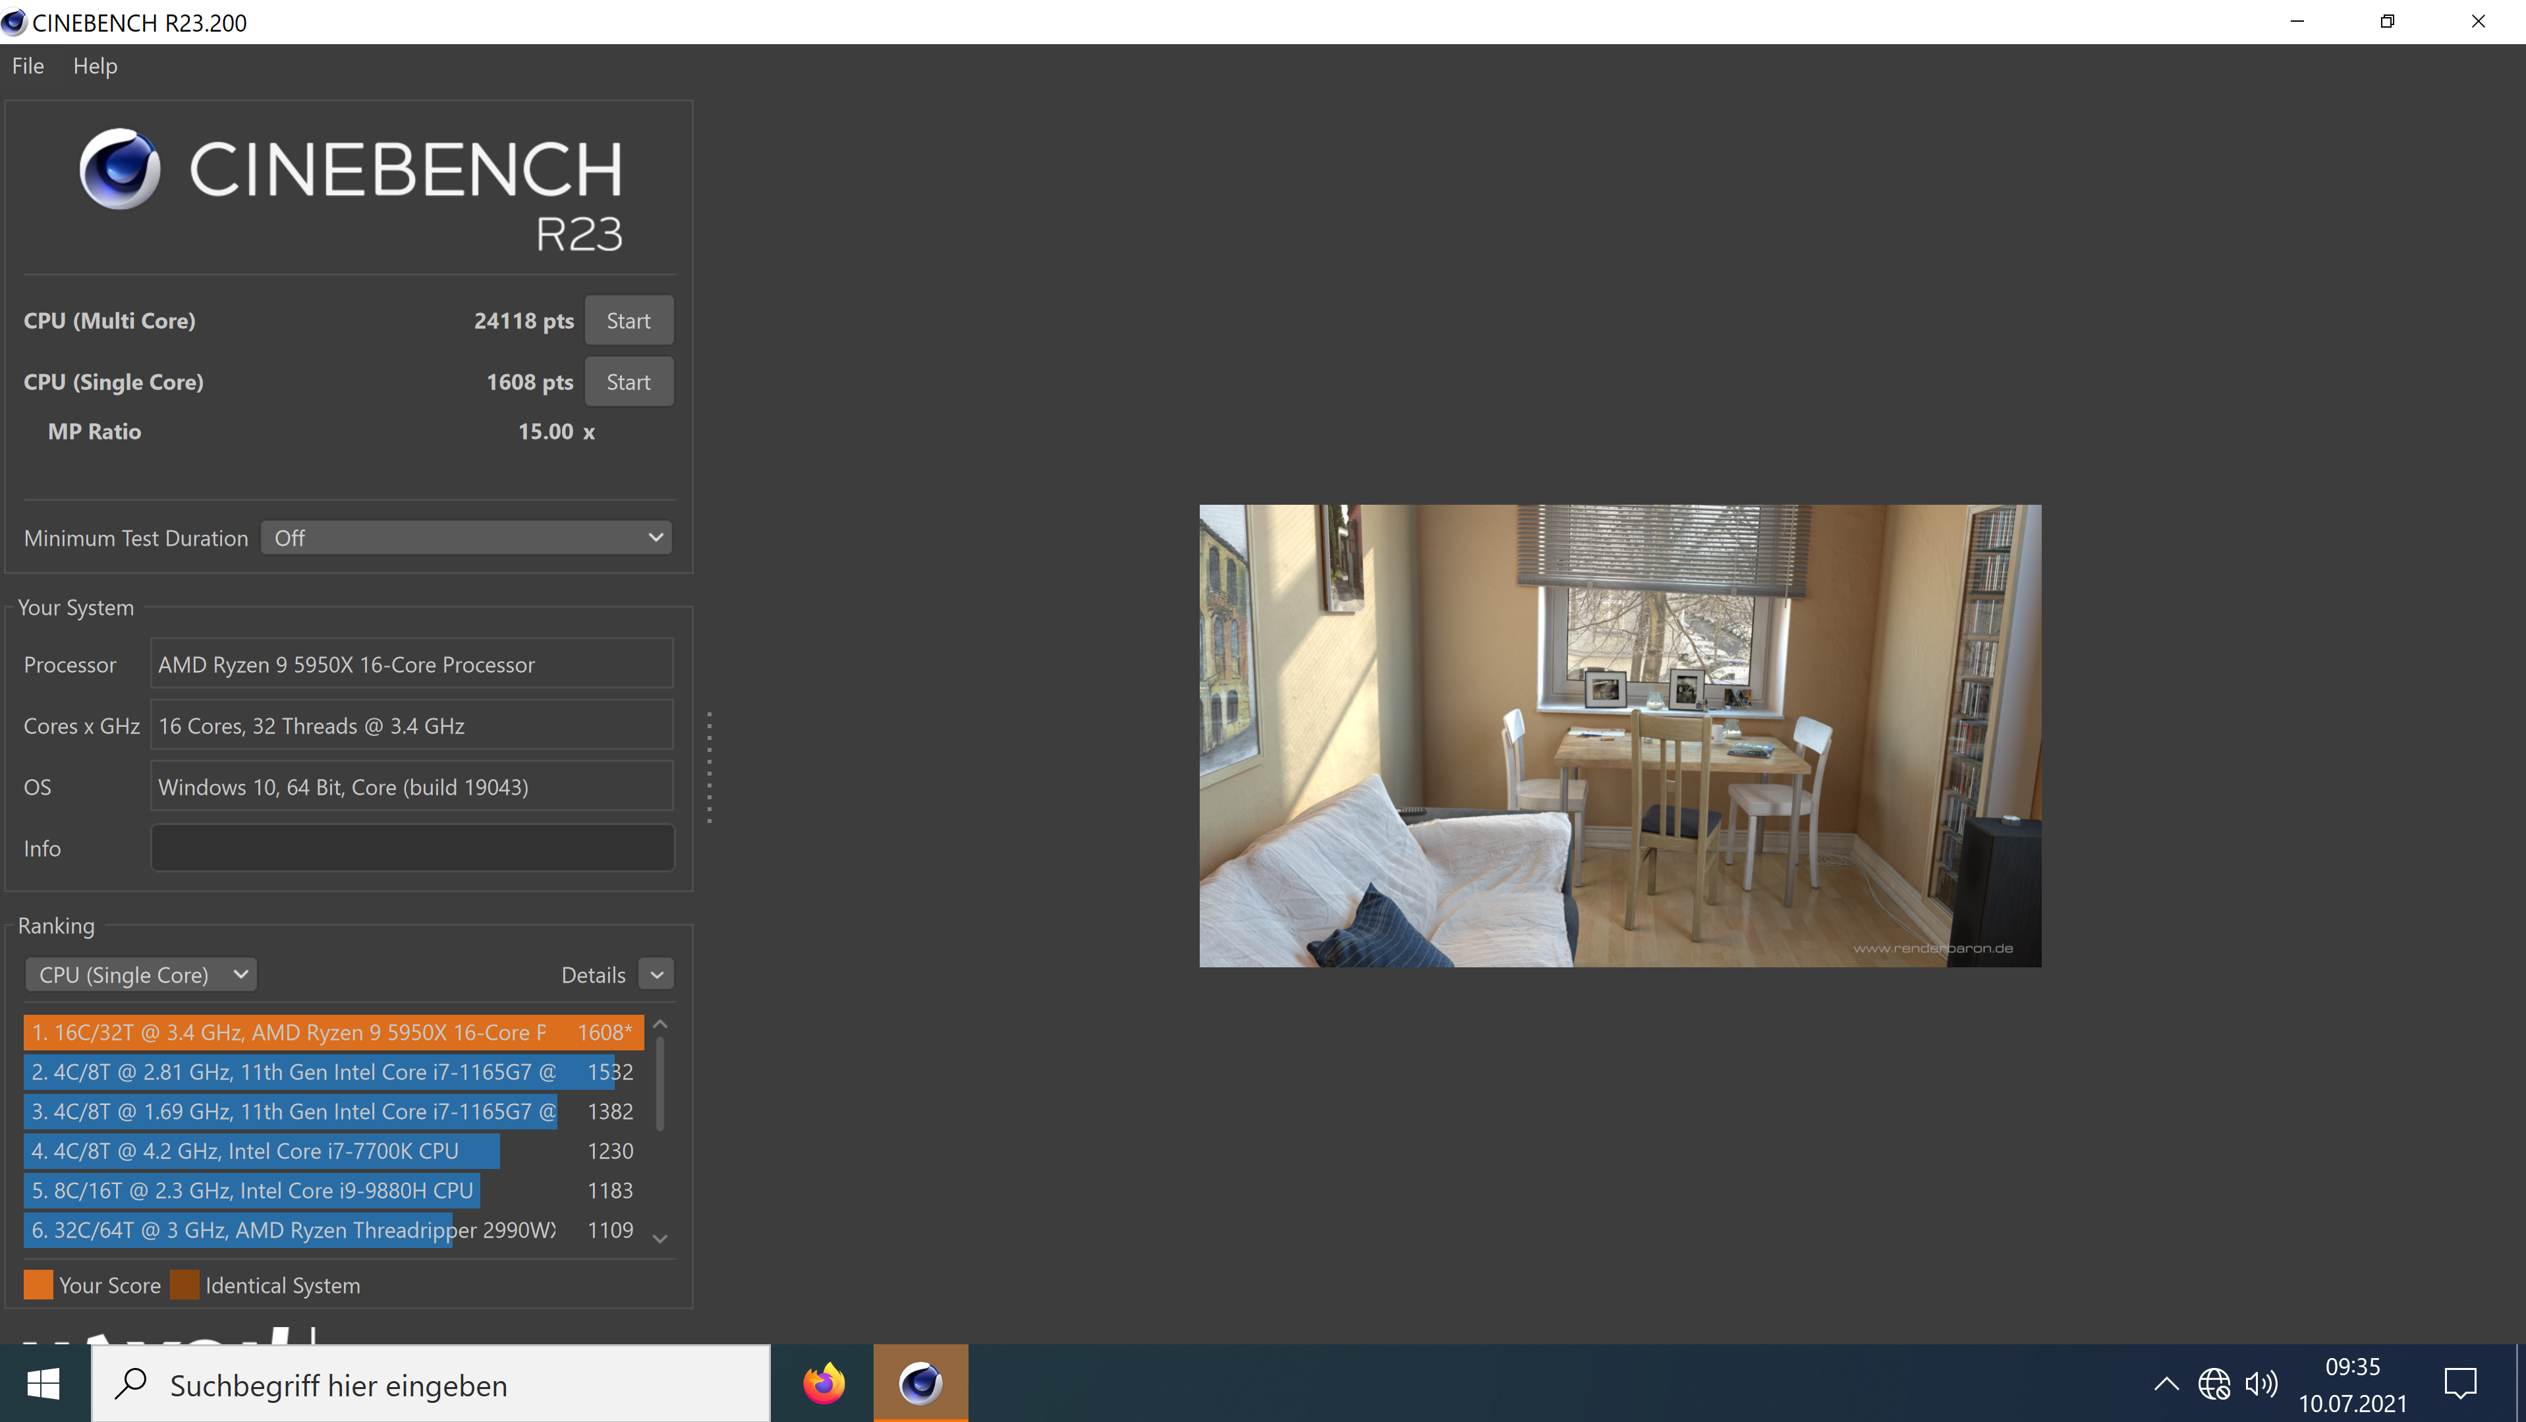Click the volume speaker tray icon
This screenshot has width=2526, height=1422.
[2260, 1384]
